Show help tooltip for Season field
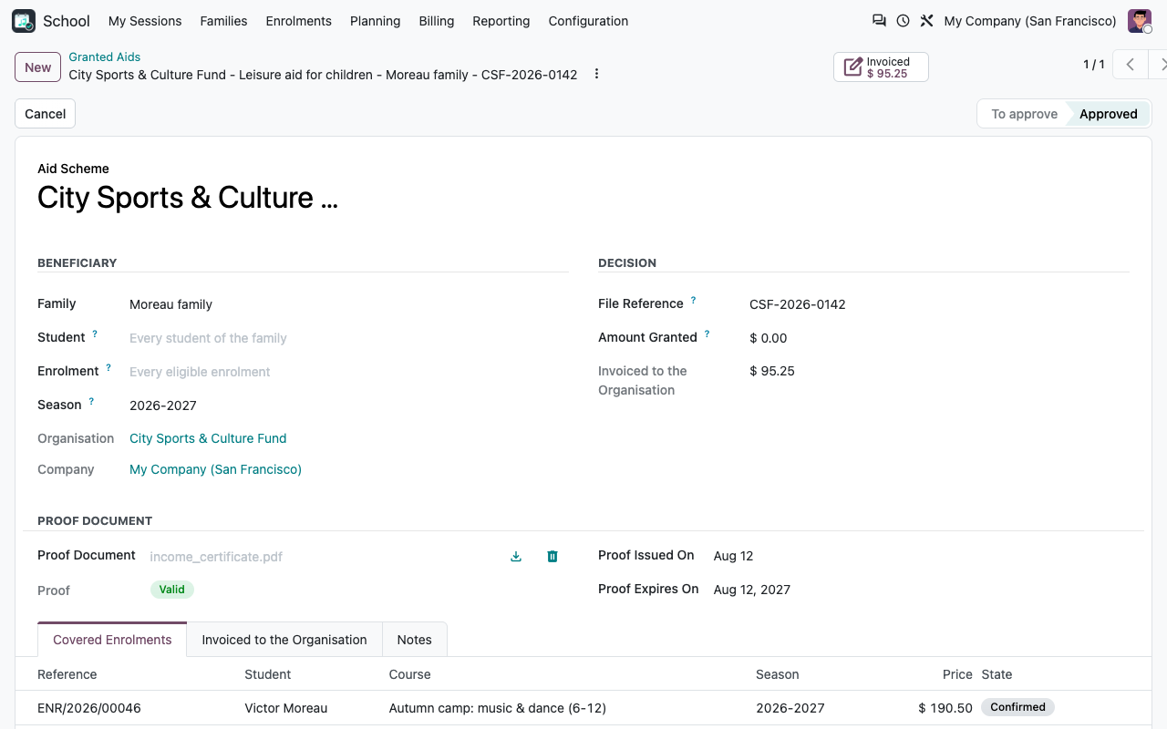1167x729 pixels. tap(91, 402)
